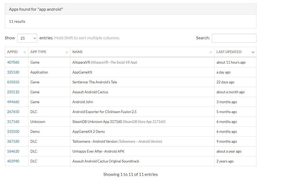This screenshot has height=182, width=290.
Task: Click the '11 results' text
Action: pos(17,21)
